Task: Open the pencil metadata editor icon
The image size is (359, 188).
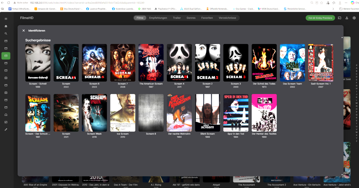Action: (6, 129)
